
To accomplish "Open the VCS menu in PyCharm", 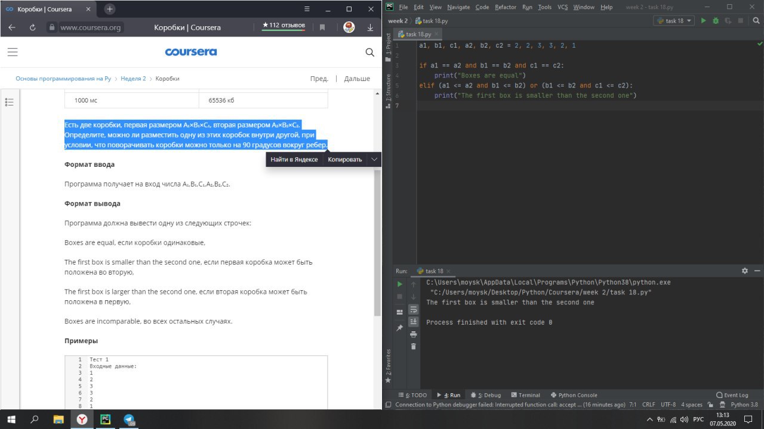I will coord(562,7).
